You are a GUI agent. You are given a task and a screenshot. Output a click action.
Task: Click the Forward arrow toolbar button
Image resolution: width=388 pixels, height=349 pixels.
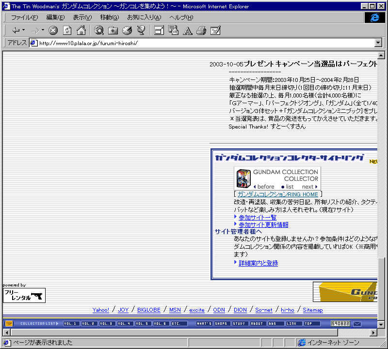tap(35, 31)
